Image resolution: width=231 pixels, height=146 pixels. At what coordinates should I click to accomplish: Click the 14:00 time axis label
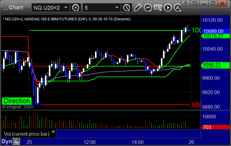point(138,142)
